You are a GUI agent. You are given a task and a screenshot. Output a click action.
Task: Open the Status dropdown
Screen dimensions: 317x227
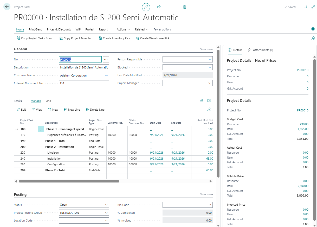coord(106,205)
